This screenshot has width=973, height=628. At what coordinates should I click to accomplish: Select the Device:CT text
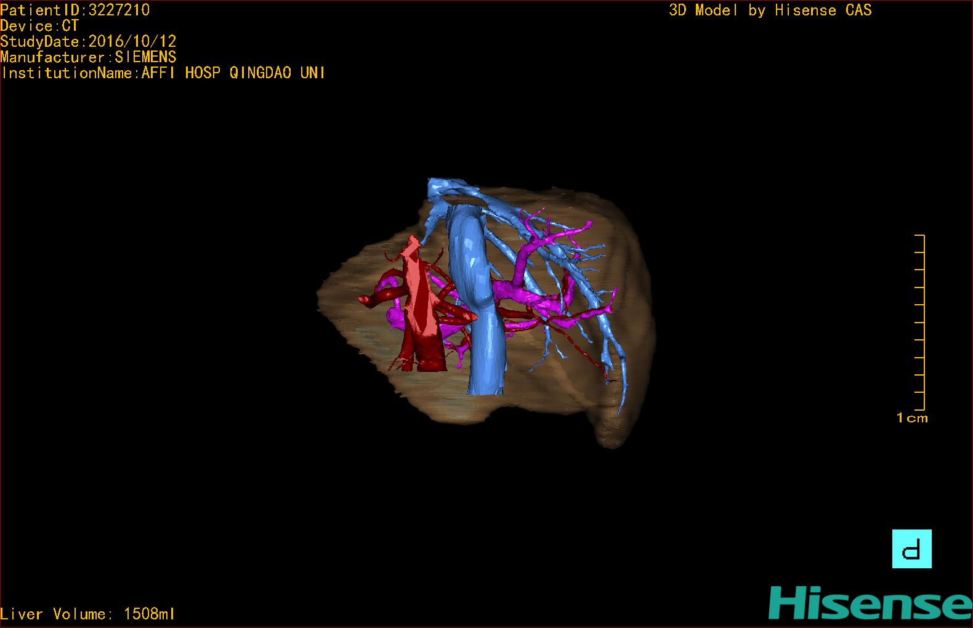coord(39,26)
